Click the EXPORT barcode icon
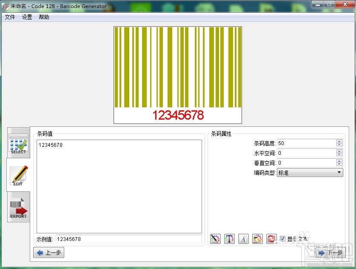This screenshot has width=356, height=269. coord(18,207)
